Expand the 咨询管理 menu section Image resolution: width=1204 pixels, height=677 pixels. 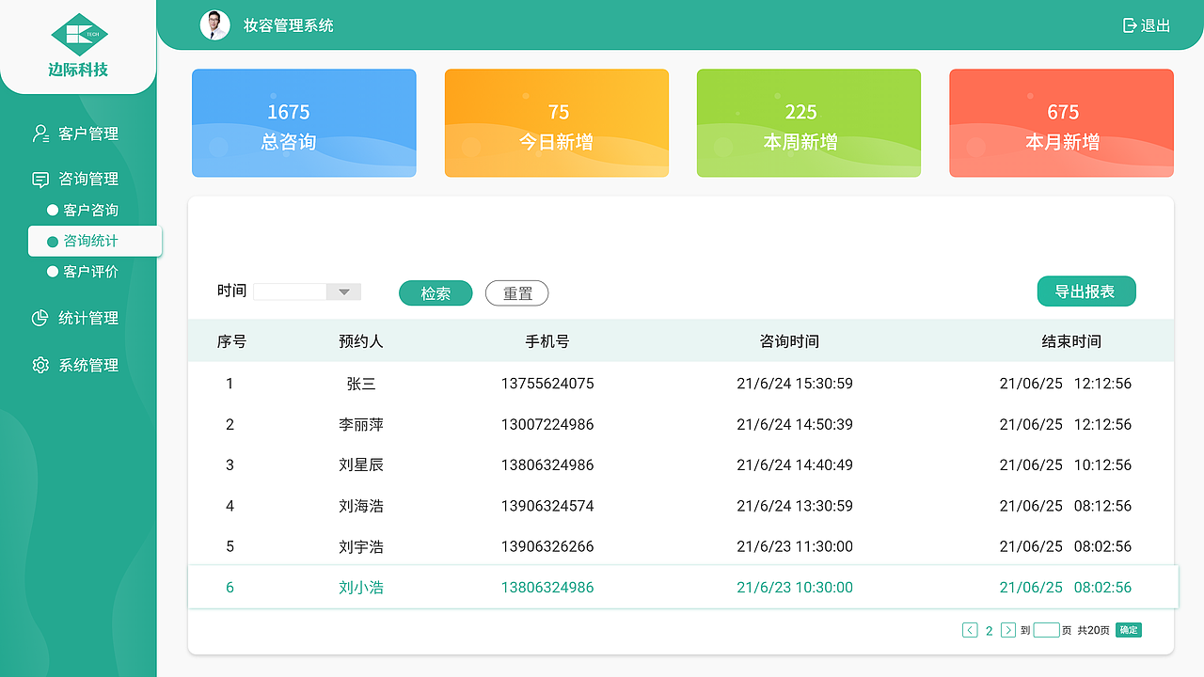[x=88, y=178]
